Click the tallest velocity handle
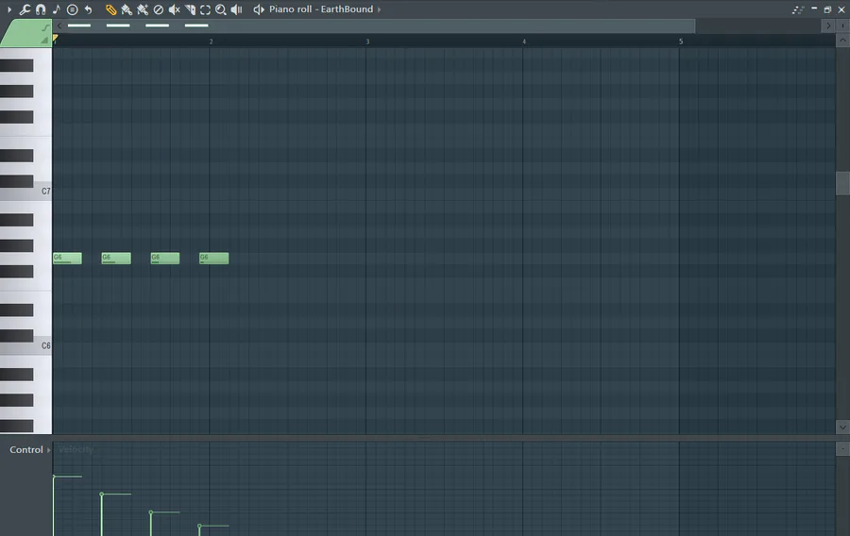Screen dimensions: 850x536 tap(54, 477)
